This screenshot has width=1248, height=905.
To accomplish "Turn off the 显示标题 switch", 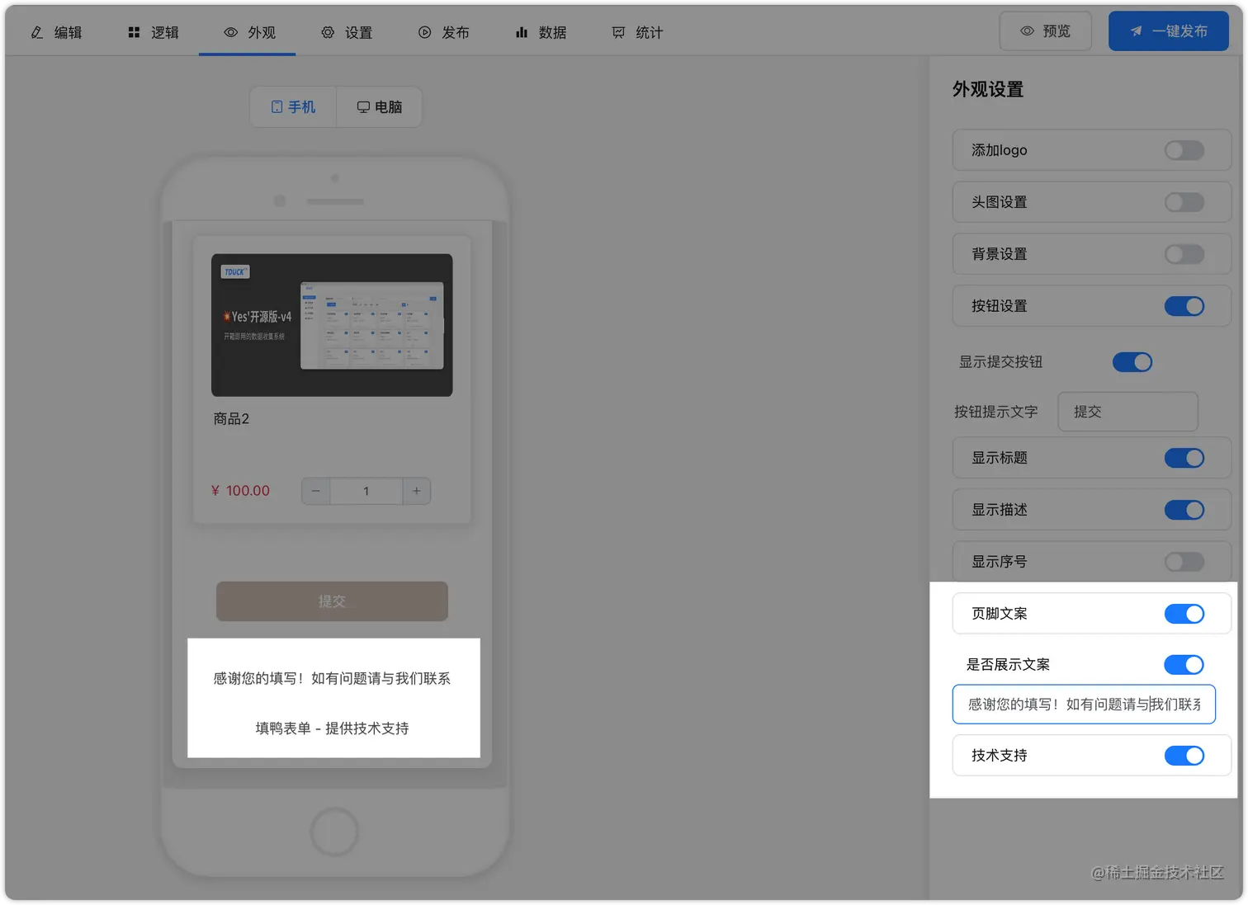I will (1184, 458).
